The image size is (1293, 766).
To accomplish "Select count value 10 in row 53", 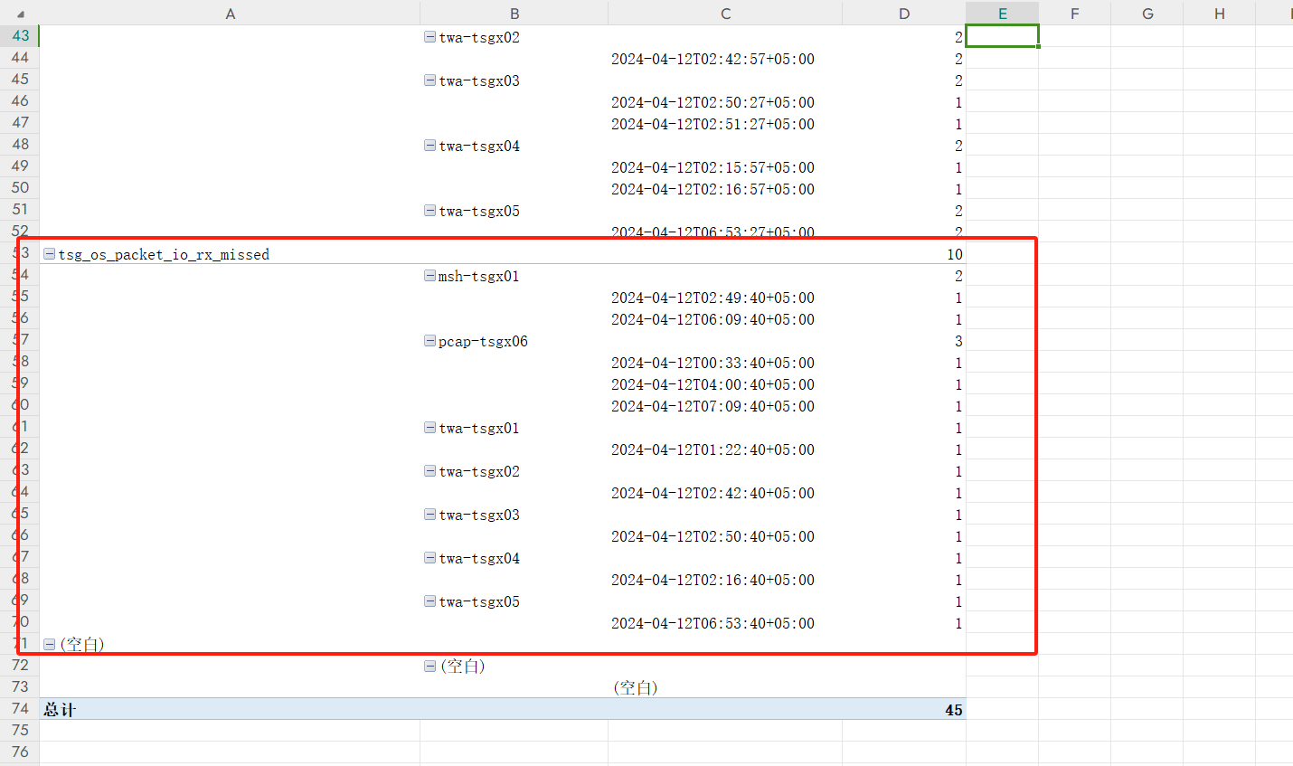I will click(x=954, y=254).
